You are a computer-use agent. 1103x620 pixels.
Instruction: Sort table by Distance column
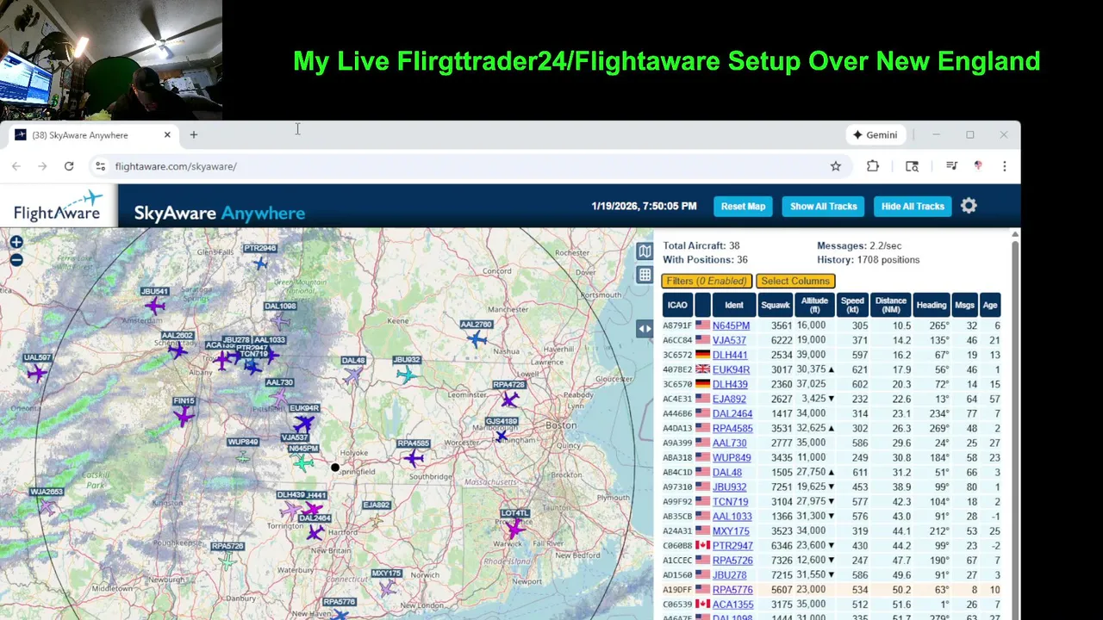point(890,305)
